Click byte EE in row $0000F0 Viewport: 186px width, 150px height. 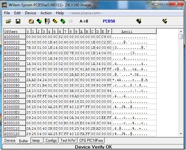103,118
